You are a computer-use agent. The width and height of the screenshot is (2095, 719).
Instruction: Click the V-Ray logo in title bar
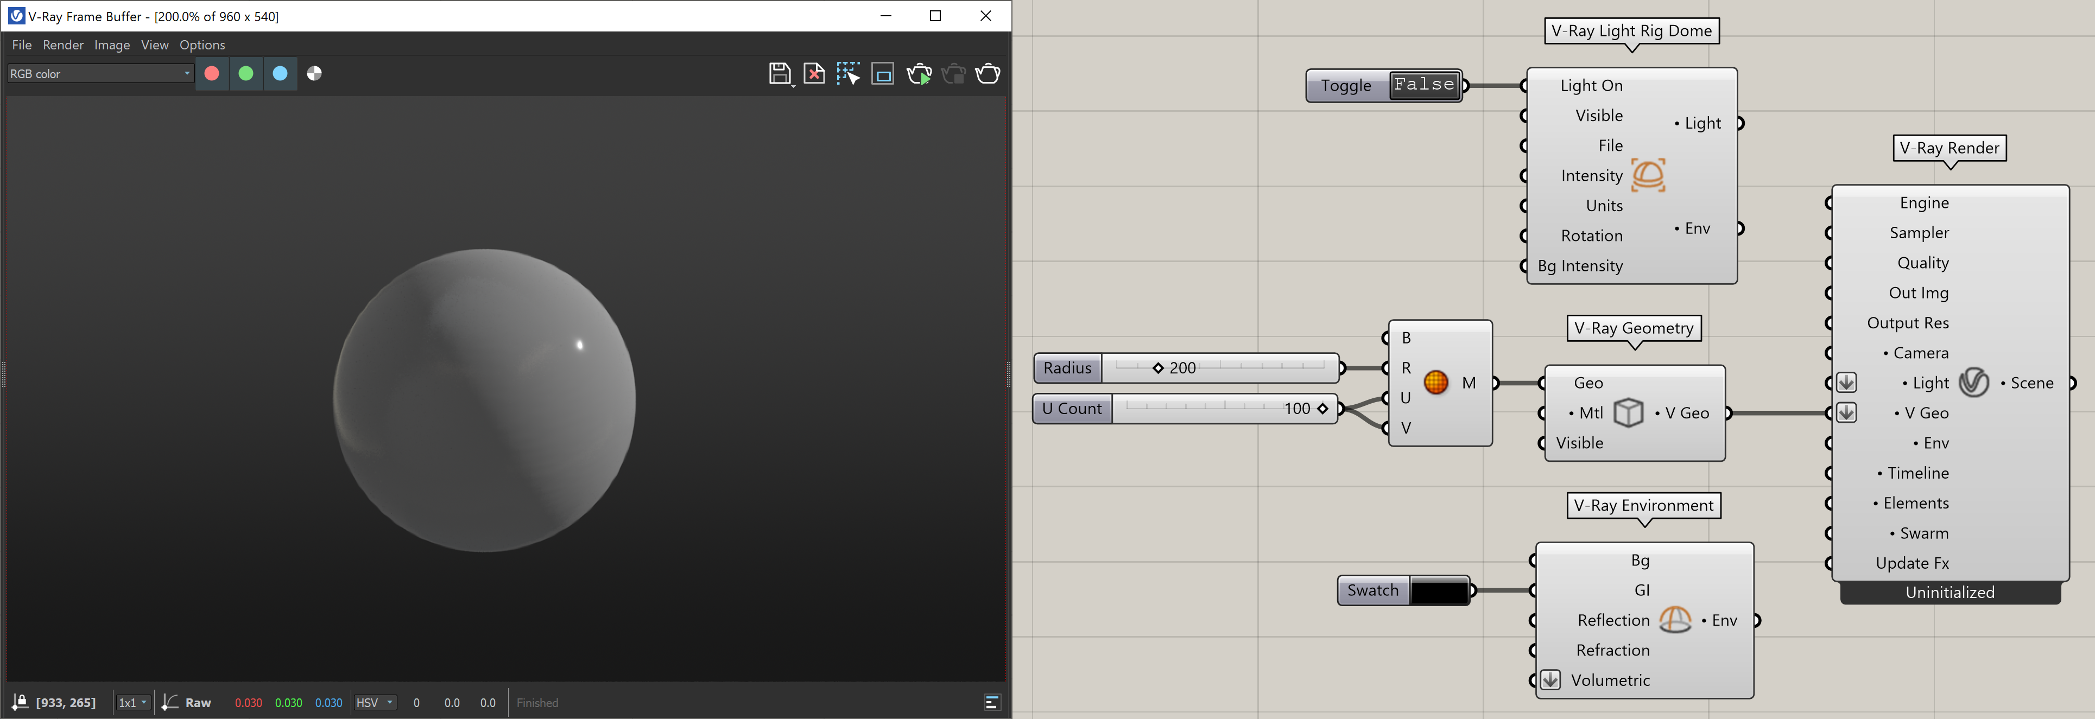(x=15, y=16)
